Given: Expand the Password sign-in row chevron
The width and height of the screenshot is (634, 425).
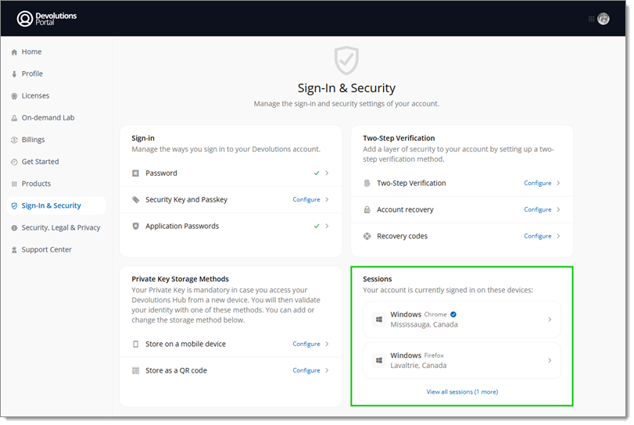Looking at the screenshot, I should point(327,173).
